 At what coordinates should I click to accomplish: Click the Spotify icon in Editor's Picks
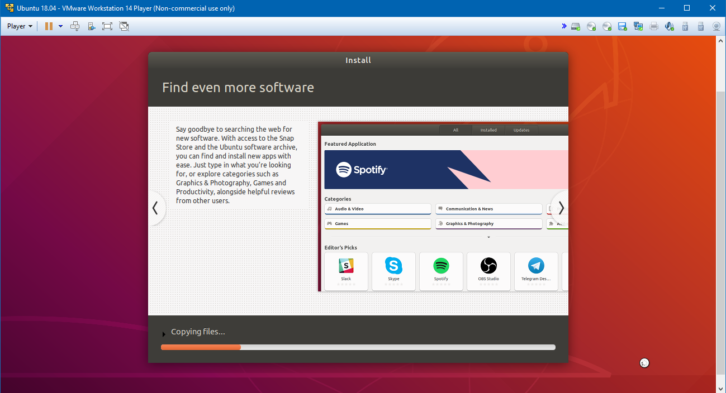tap(441, 266)
